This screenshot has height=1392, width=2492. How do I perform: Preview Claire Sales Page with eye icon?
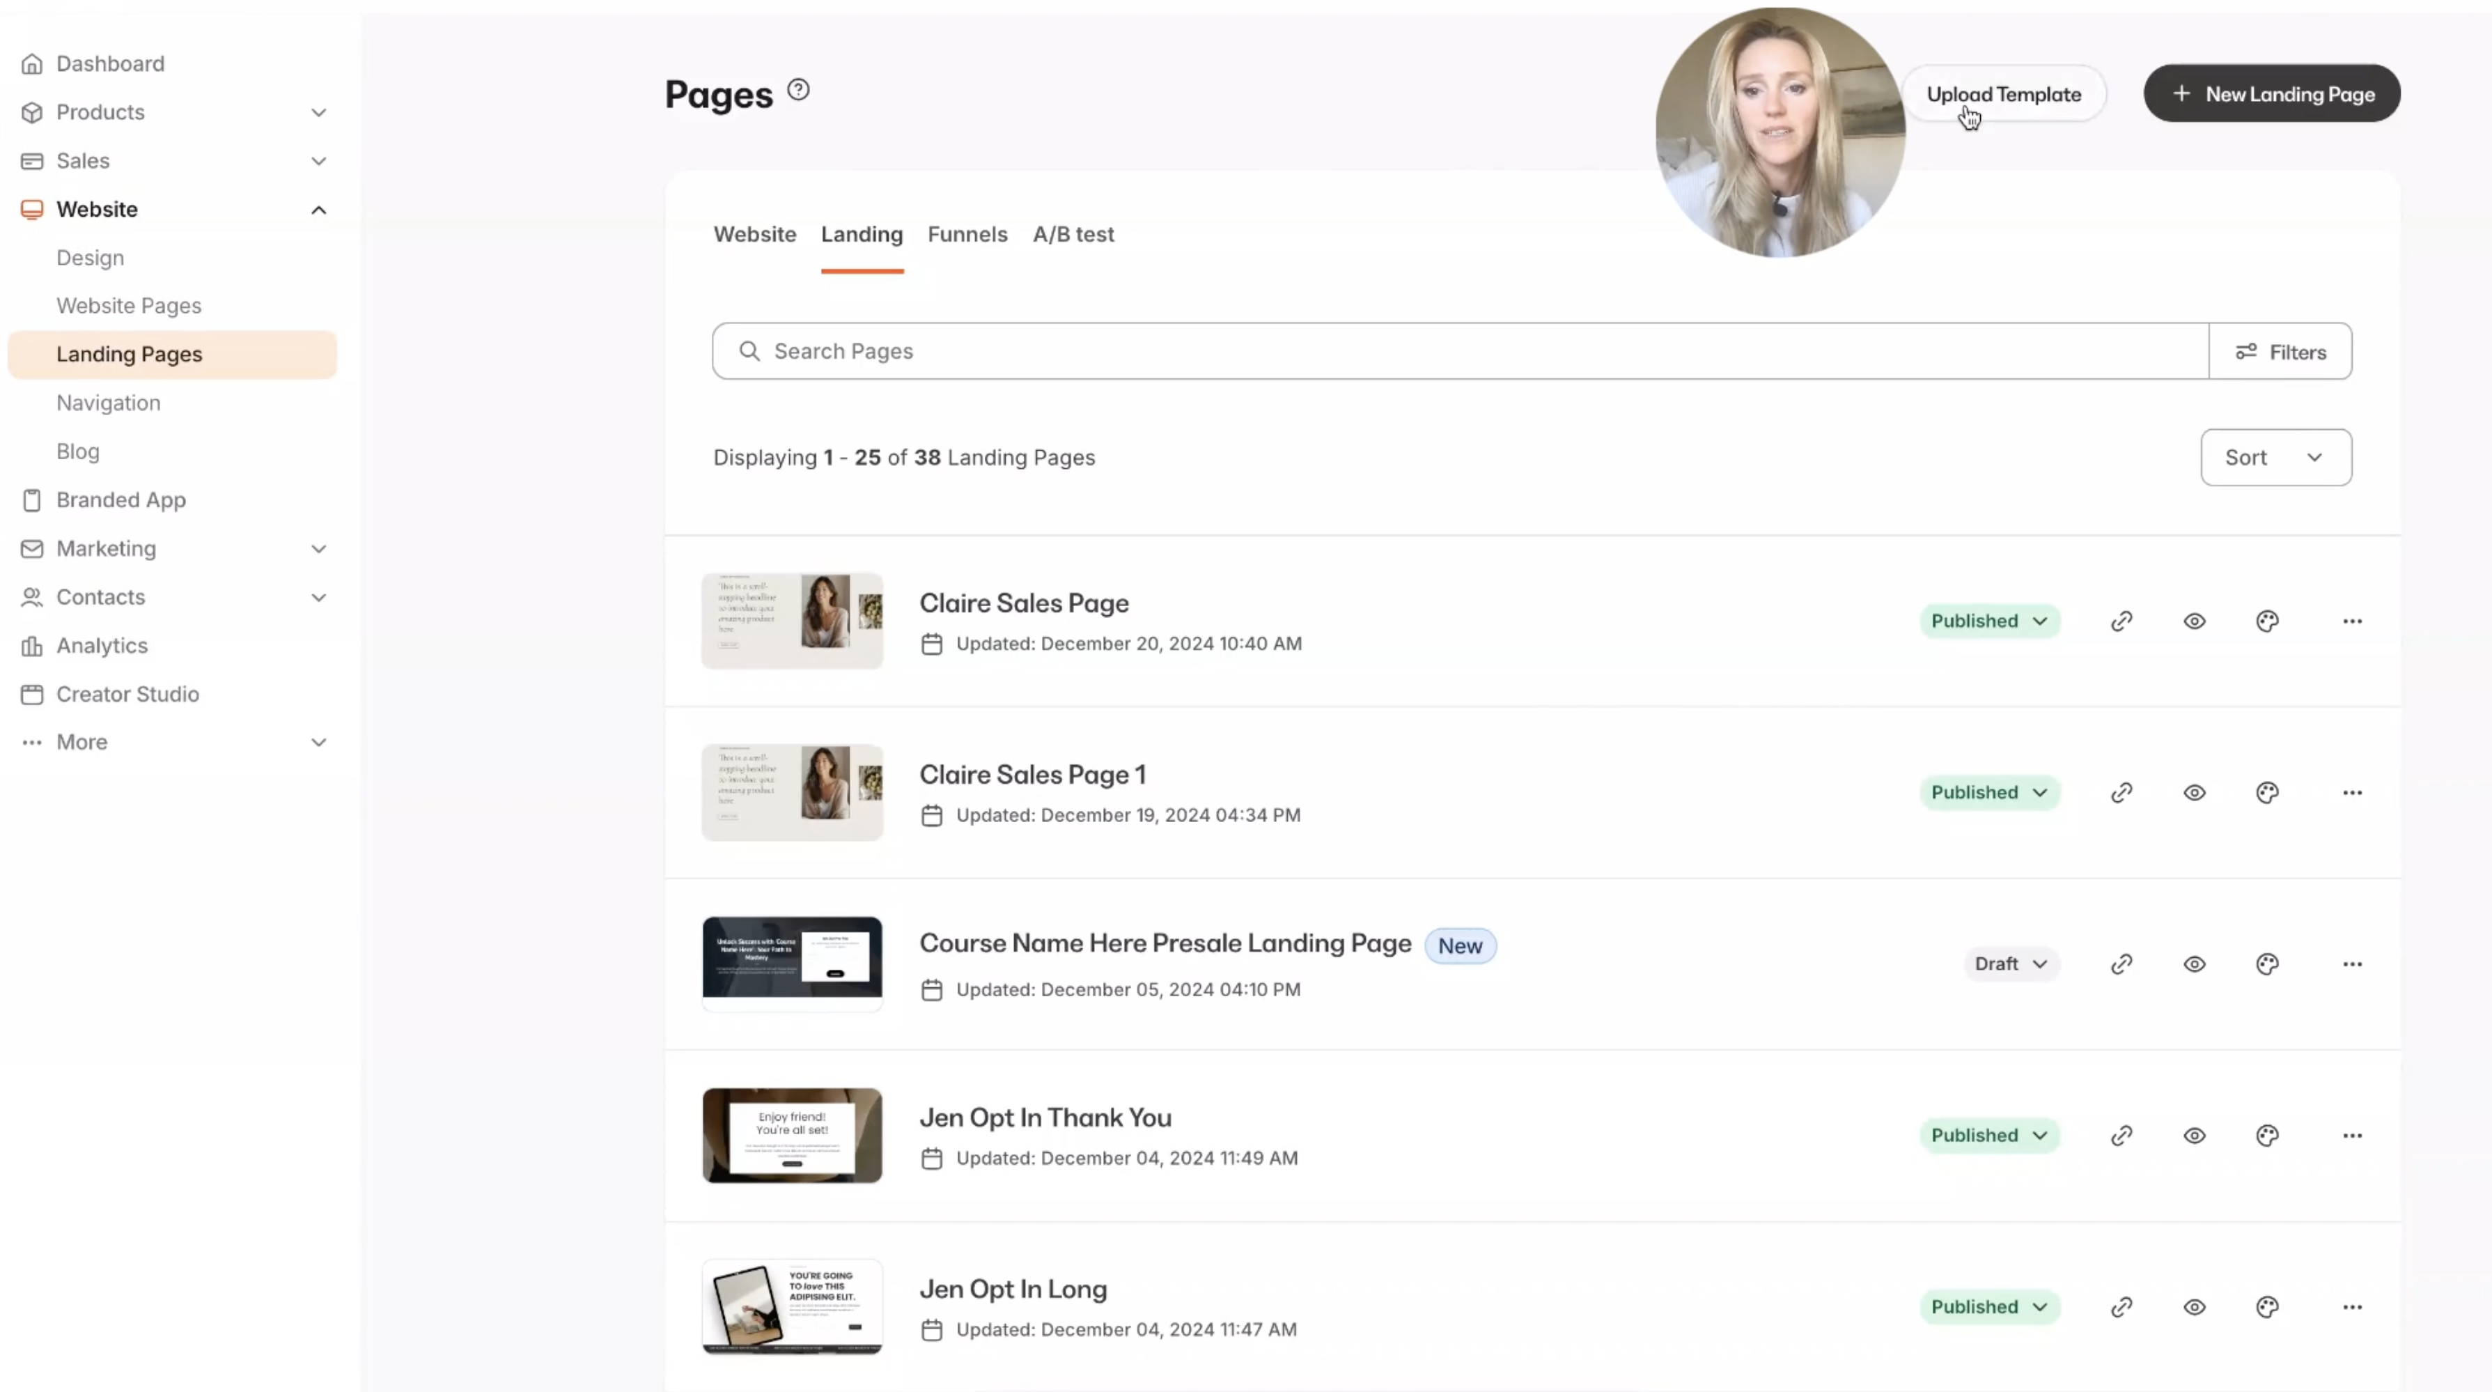[2194, 621]
